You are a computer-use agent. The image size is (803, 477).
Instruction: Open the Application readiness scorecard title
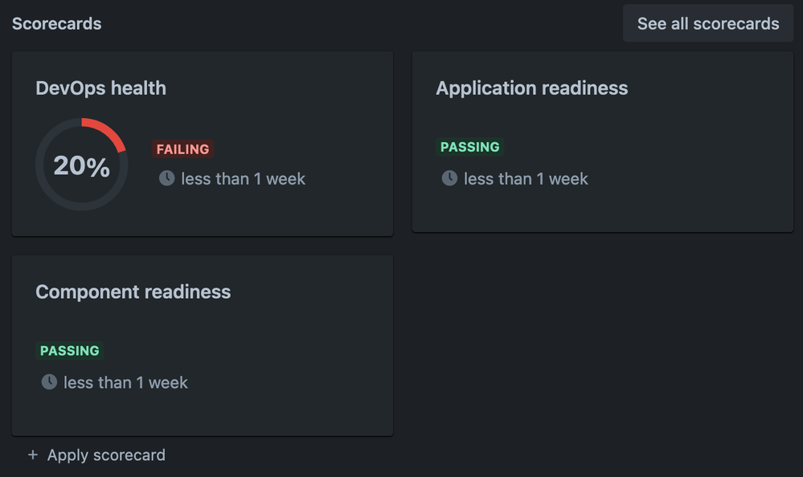tap(531, 88)
